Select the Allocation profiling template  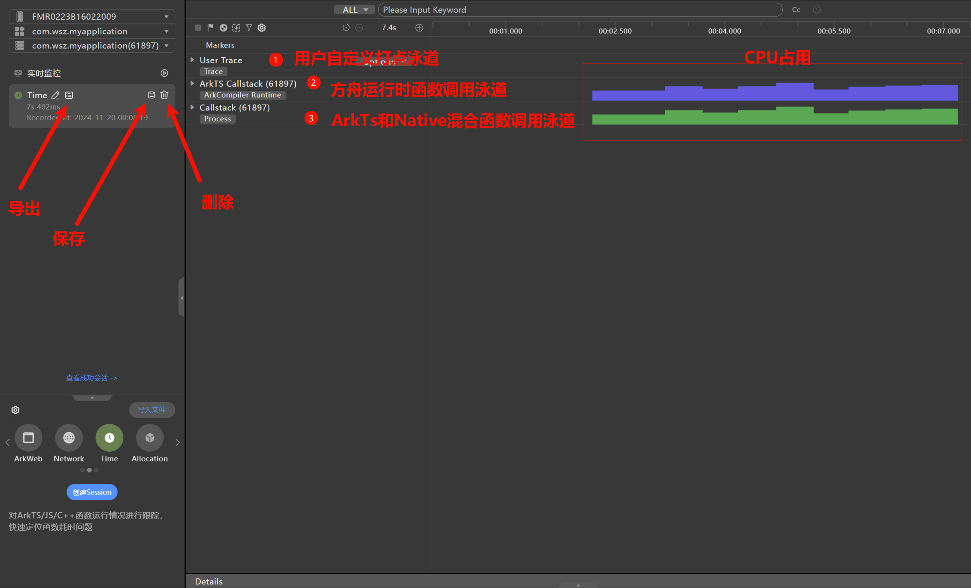tap(149, 438)
